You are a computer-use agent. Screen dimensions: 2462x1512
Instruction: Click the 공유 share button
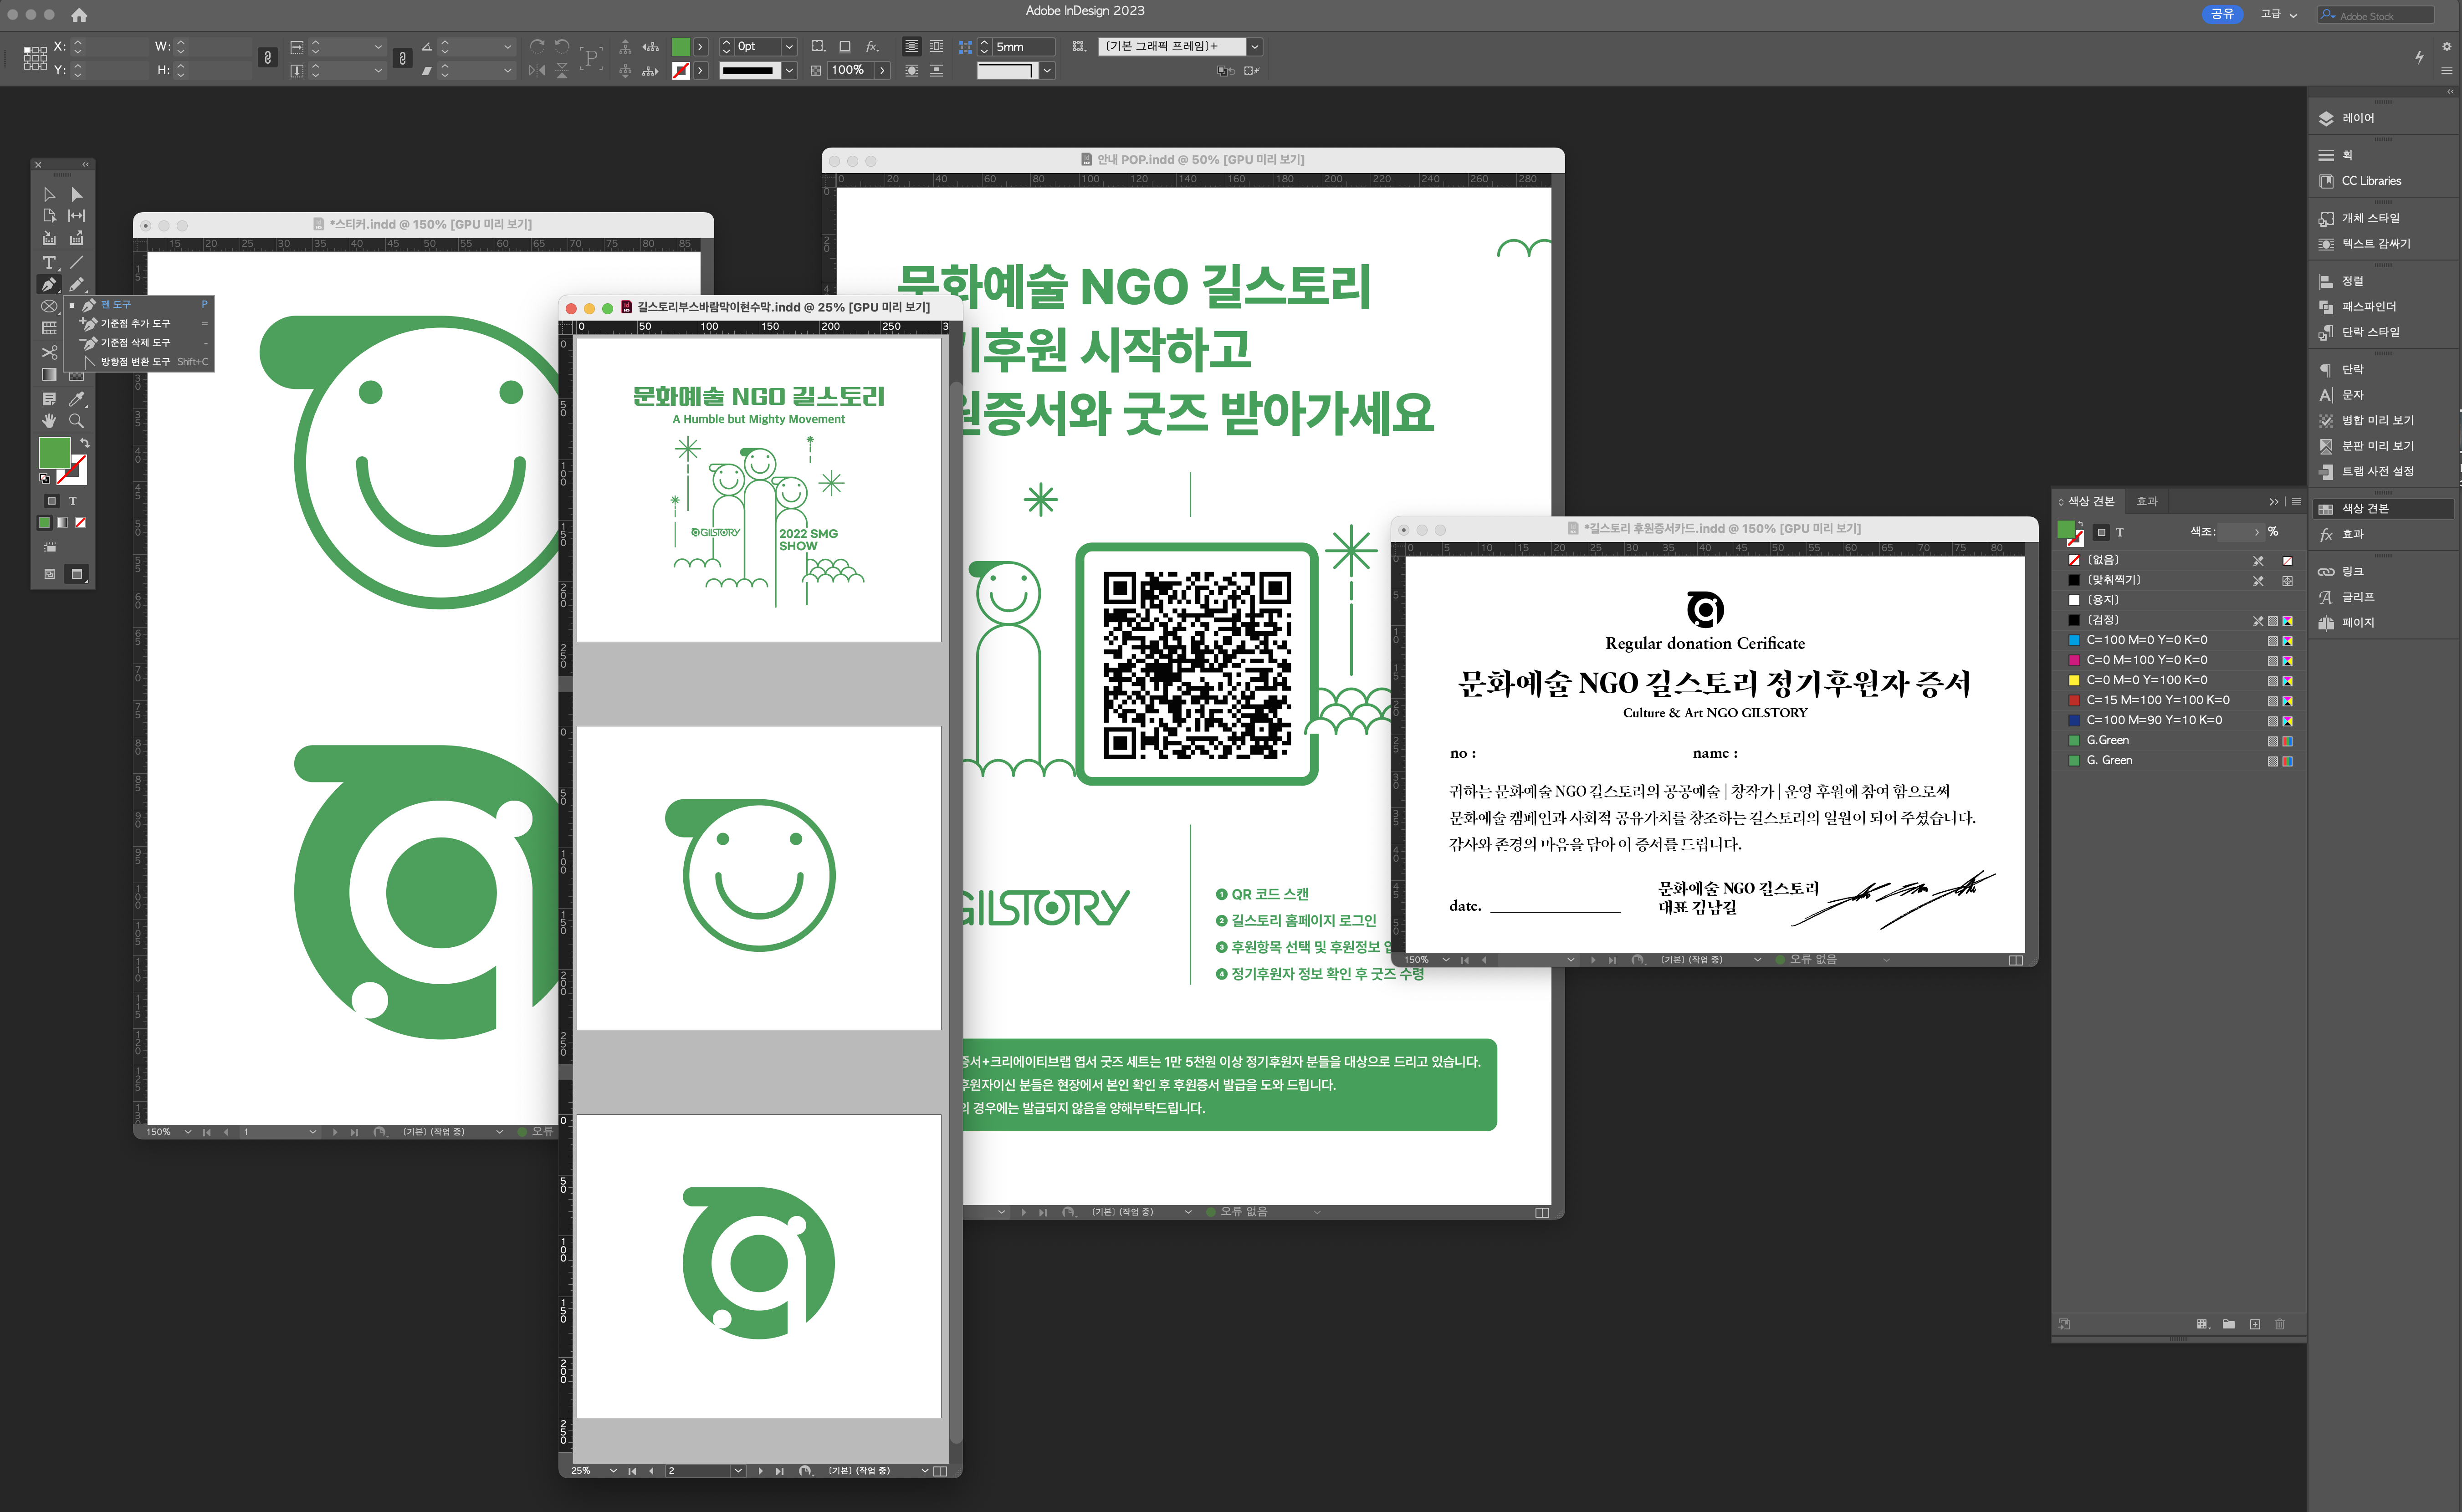pyautogui.click(x=2222, y=14)
